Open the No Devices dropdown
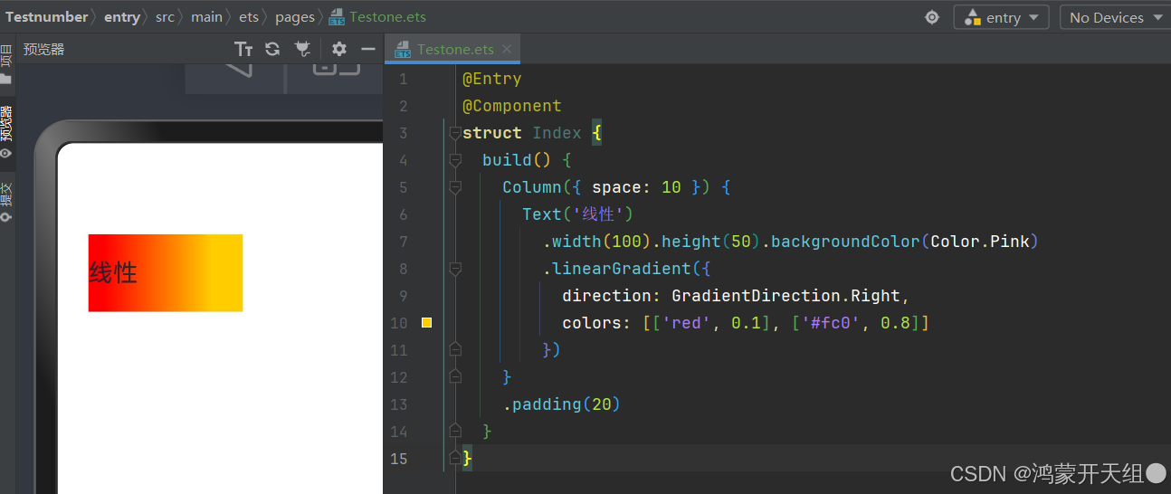 point(1116,17)
